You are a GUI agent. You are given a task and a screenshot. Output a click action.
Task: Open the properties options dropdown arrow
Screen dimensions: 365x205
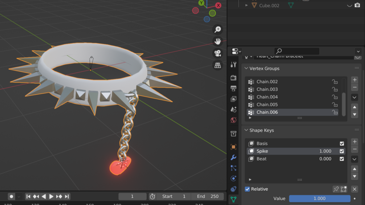pos(358,52)
